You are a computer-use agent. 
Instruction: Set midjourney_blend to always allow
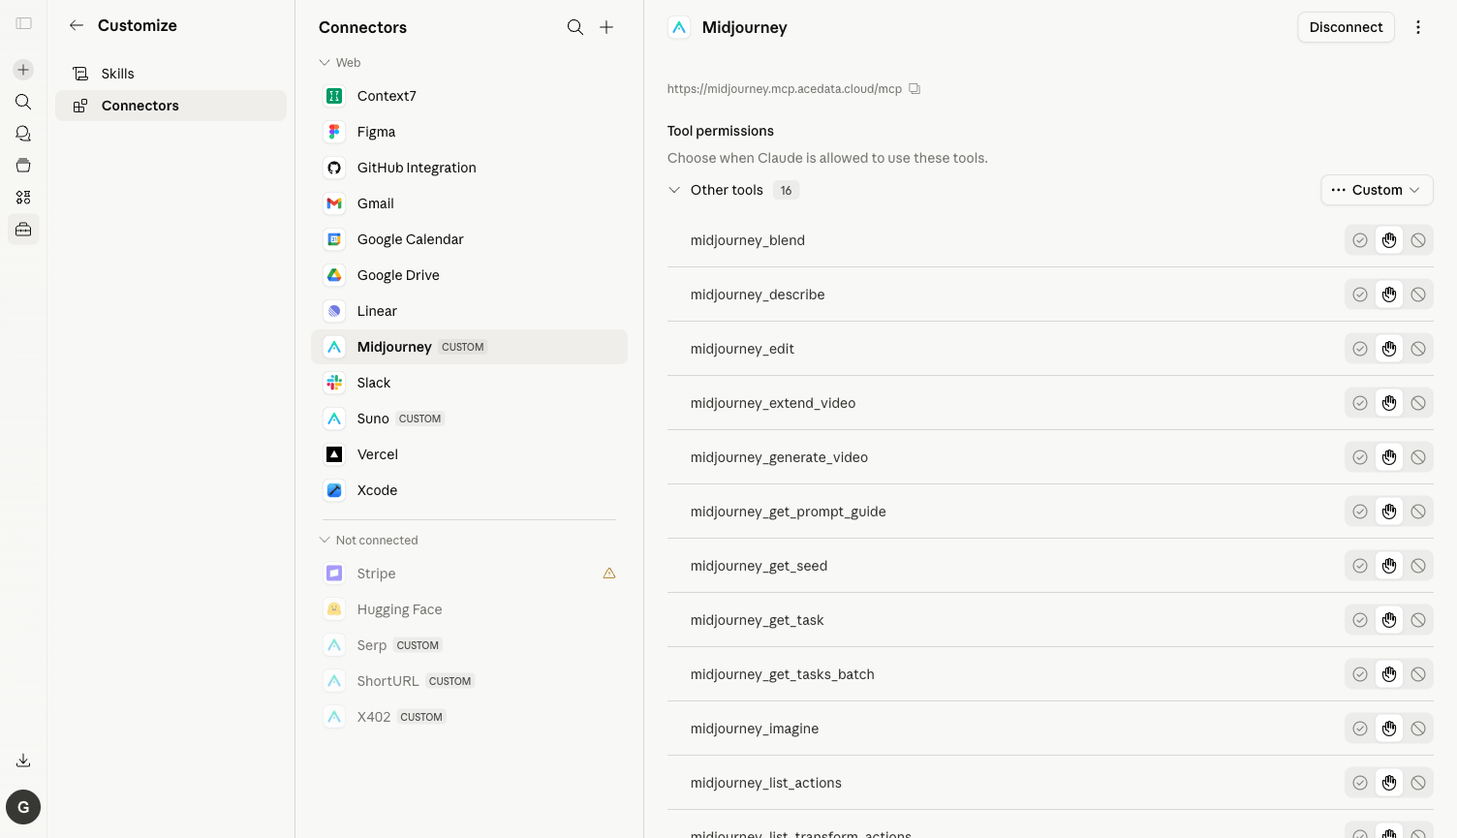tap(1360, 240)
